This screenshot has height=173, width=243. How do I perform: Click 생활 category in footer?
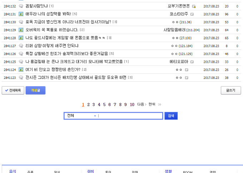(168, 171)
